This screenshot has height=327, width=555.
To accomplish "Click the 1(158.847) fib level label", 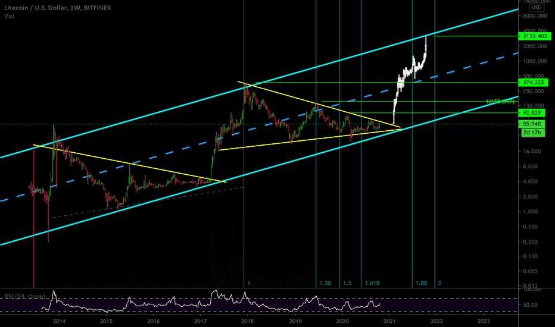I will coord(500,102).
